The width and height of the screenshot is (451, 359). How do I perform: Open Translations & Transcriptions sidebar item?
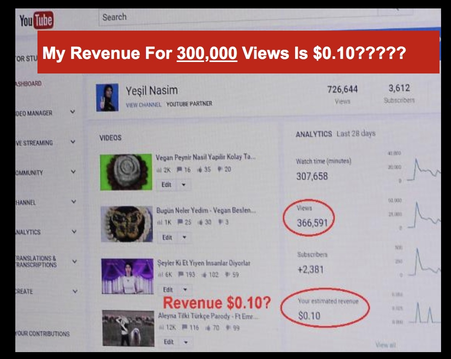(x=36, y=262)
